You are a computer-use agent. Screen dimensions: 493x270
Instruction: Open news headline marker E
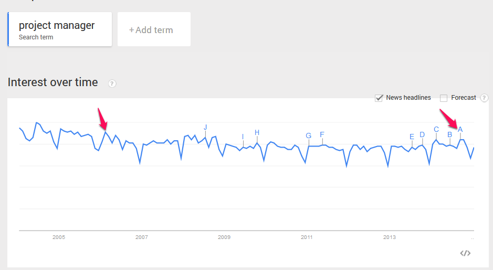point(412,137)
